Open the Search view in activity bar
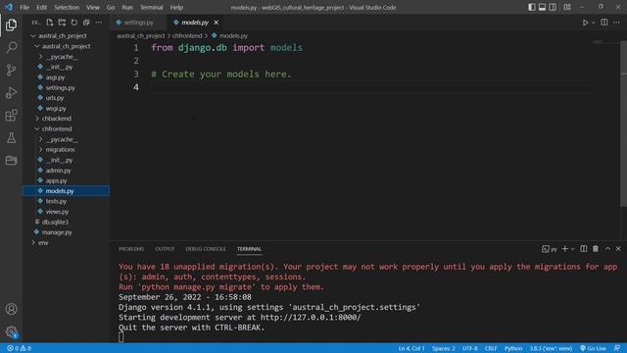This screenshot has height=353, width=627. click(11, 47)
